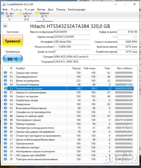Click status orb for 05 Преназначени сектори
This screenshot has width=141, height=168.
[5, 89]
